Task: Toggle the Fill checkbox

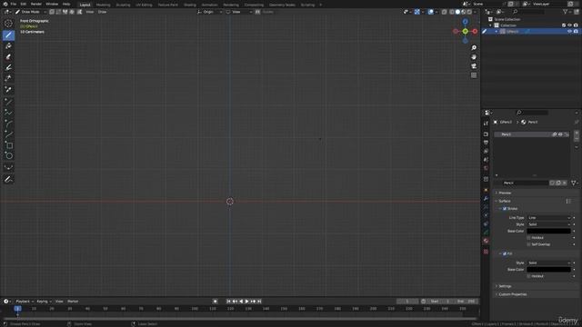Action: tap(505, 254)
